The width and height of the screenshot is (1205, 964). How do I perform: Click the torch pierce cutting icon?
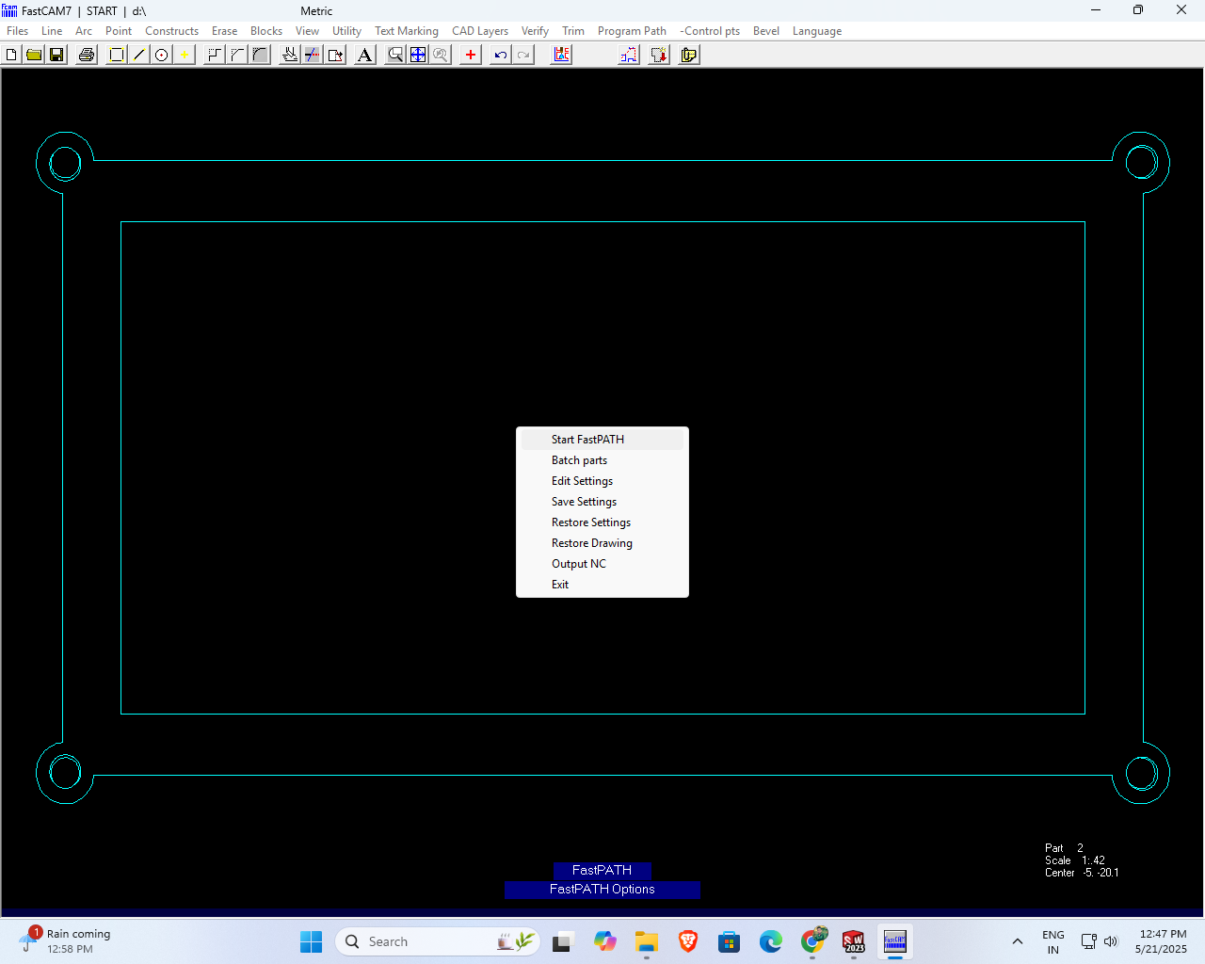[x=290, y=55]
